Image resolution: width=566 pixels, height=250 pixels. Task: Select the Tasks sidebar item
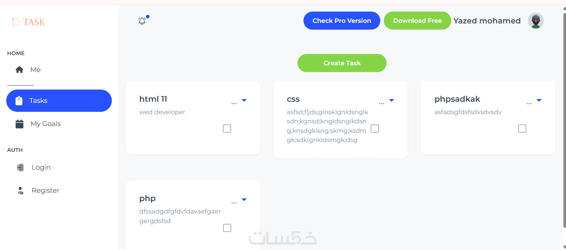[59, 101]
